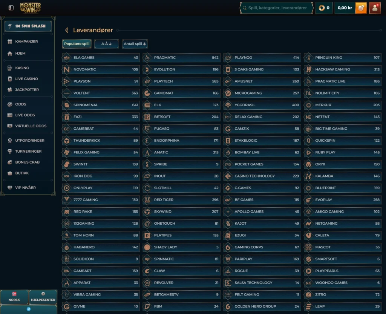This screenshot has width=386, height=314.
Task: Open the Yggdrasil provider
Action: tap(262, 105)
